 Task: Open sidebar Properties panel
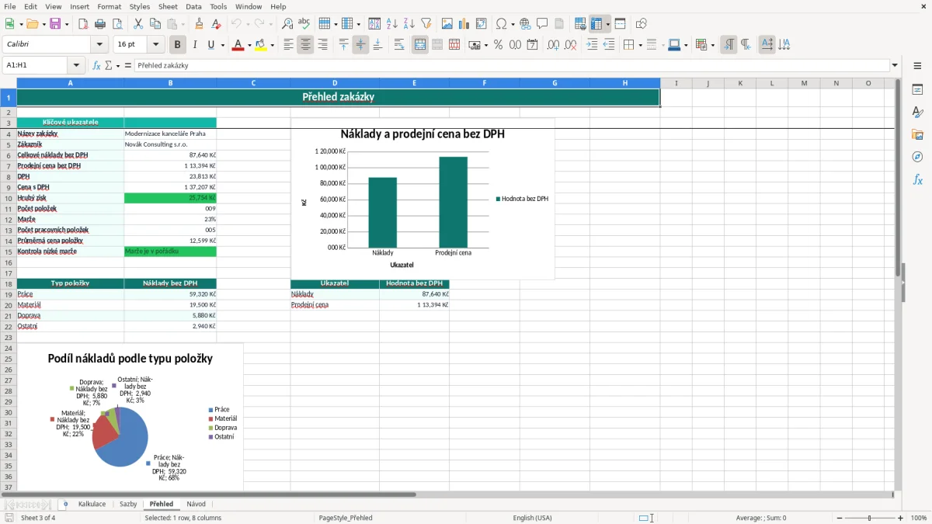[917, 90]
